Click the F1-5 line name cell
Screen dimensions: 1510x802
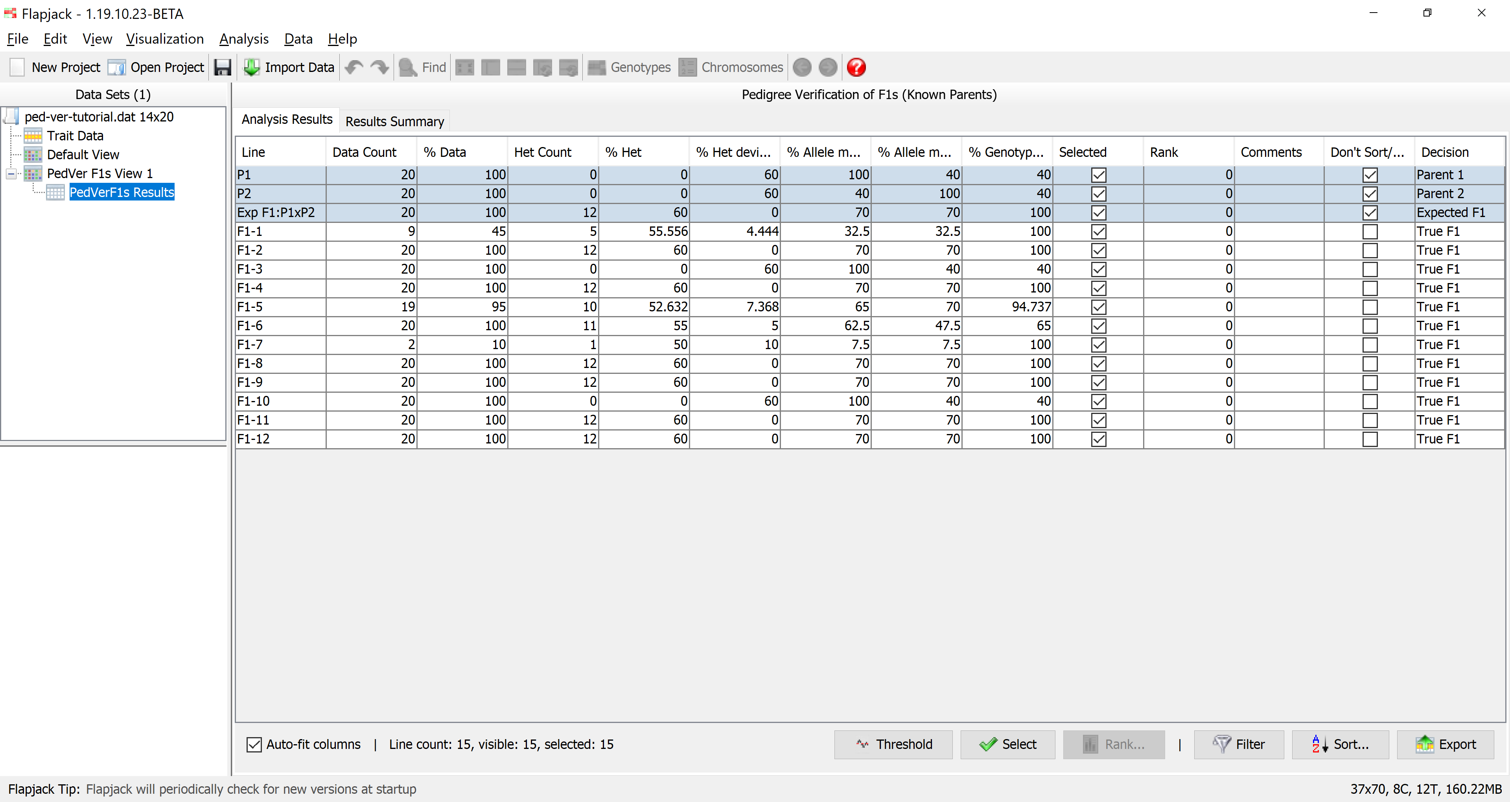pos(280,307)
